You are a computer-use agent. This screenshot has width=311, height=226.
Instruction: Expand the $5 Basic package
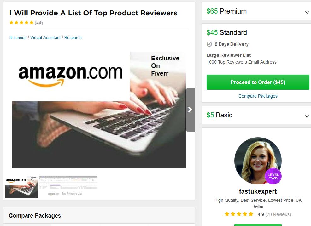[x=256, y=115]
